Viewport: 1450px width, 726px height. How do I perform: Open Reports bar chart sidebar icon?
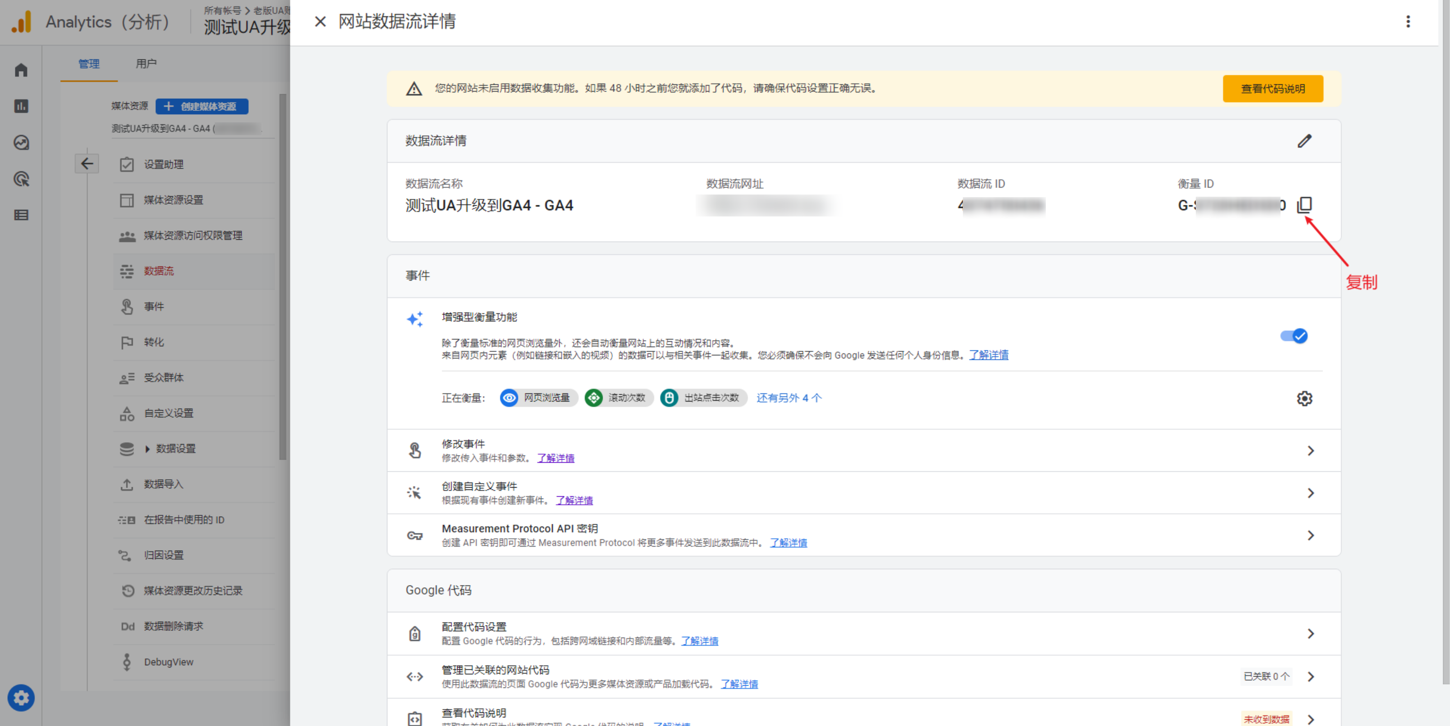[x=21, y=106]
